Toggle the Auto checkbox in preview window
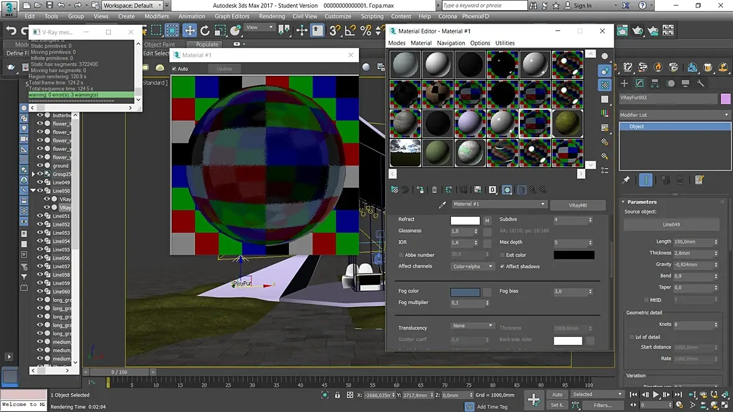This screenshot has height=412, width=733. (x=175, y=69)
